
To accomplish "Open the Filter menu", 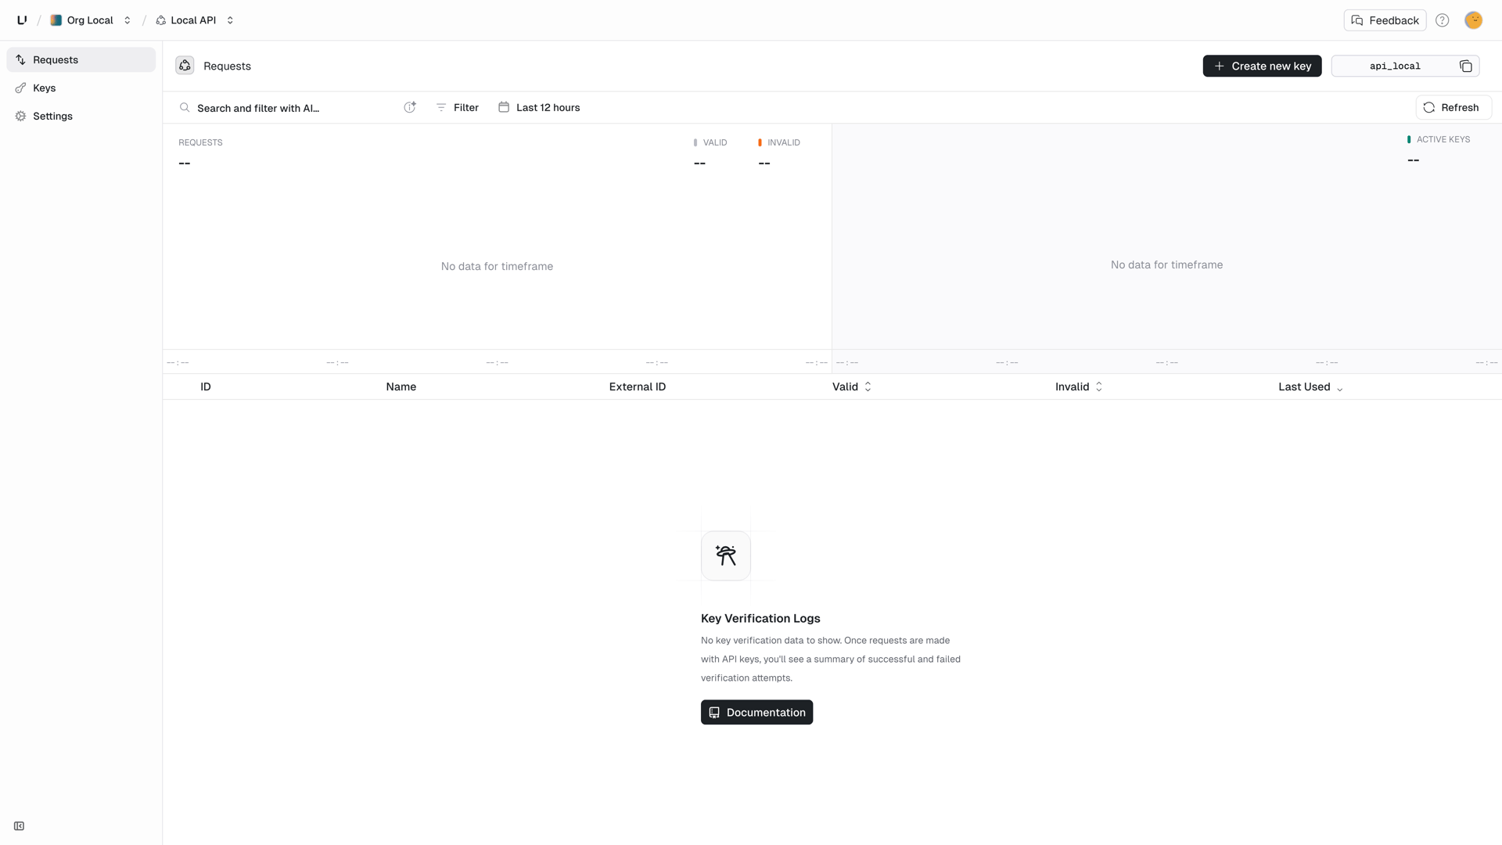I will (x=458, y=107).
